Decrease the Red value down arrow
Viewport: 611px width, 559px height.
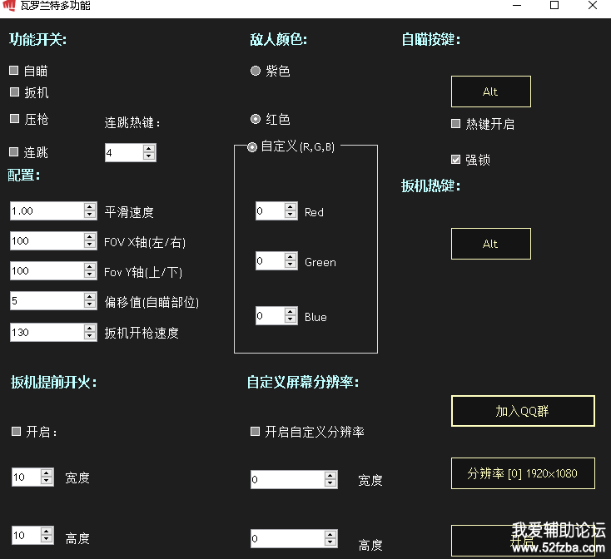click(x=291, y=215)
